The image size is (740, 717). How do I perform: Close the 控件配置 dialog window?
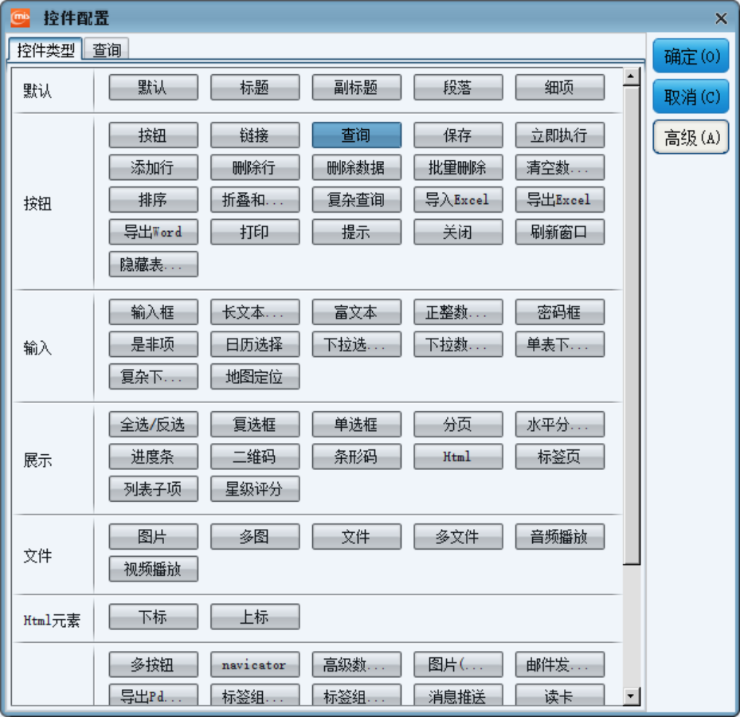point(721,18)
